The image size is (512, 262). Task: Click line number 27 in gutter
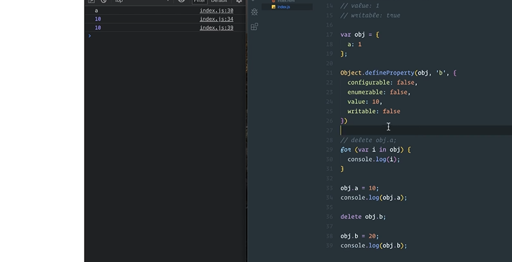tap(329, 131)
